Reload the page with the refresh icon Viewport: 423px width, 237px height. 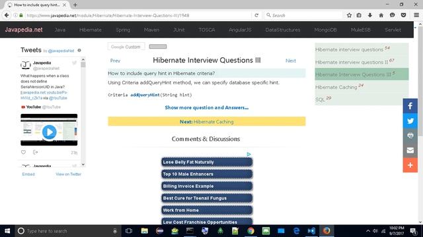[256, 15]
